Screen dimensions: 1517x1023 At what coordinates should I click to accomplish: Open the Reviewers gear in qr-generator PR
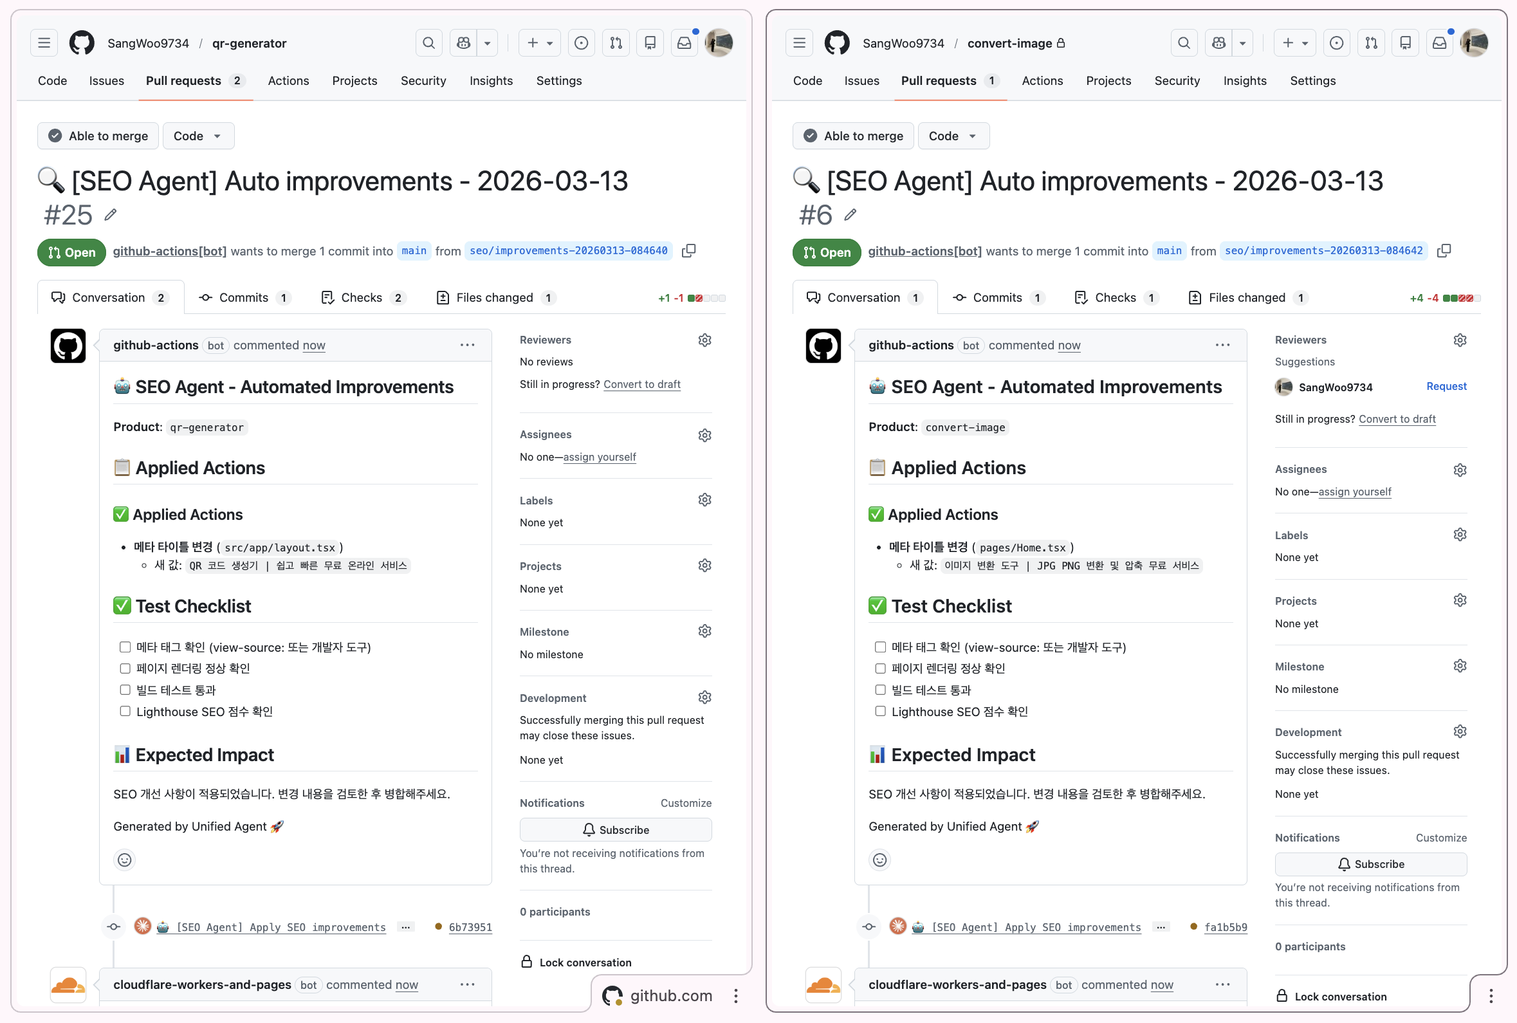click(704, 340)
